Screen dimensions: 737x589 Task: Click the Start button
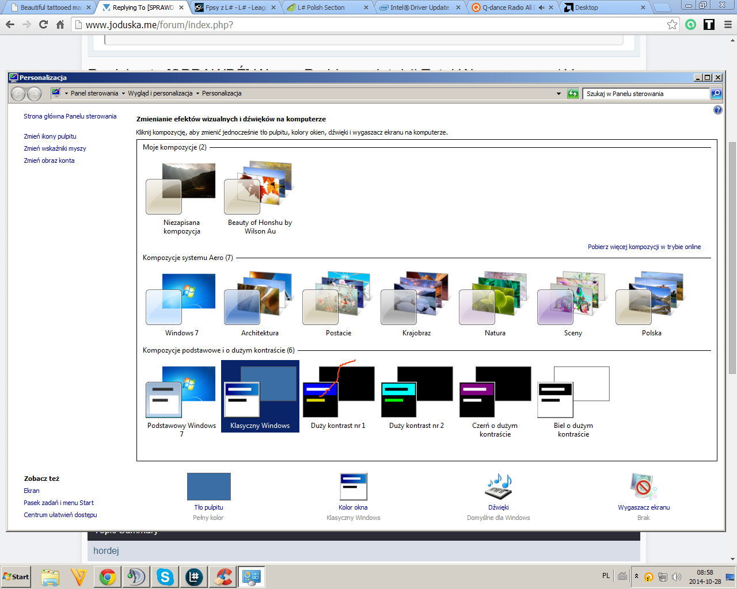[16, 577]
